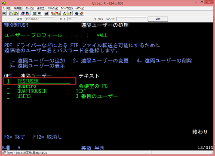The image size is (215, 156).
Task: Click the copy toolbar icon
Action: (x=11, y=13)
